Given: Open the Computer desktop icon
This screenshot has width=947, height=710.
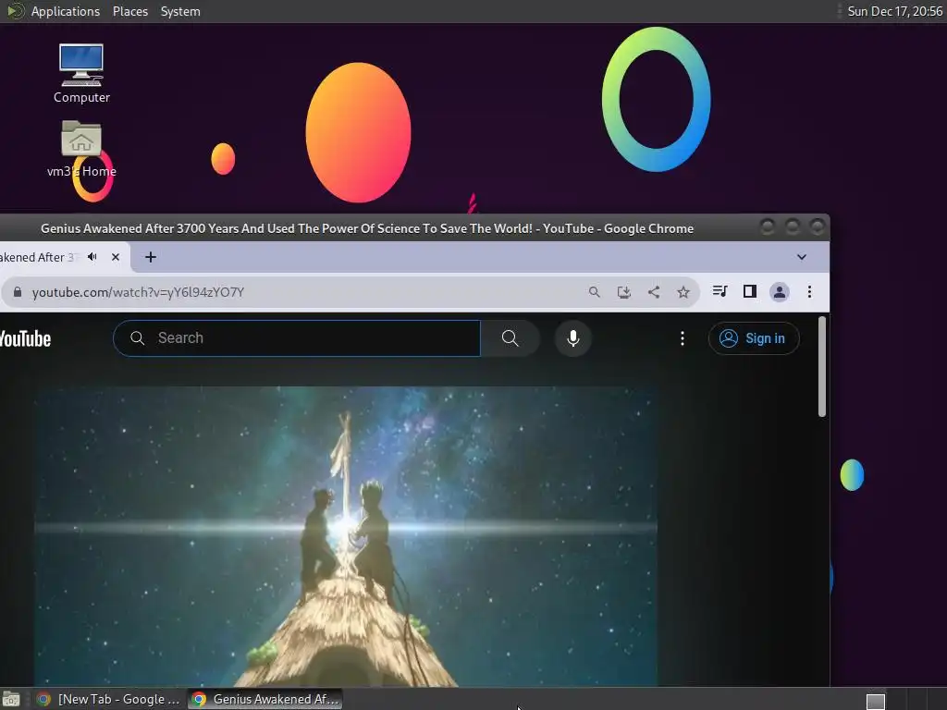Looking at the screenshot, I should 81,73.
